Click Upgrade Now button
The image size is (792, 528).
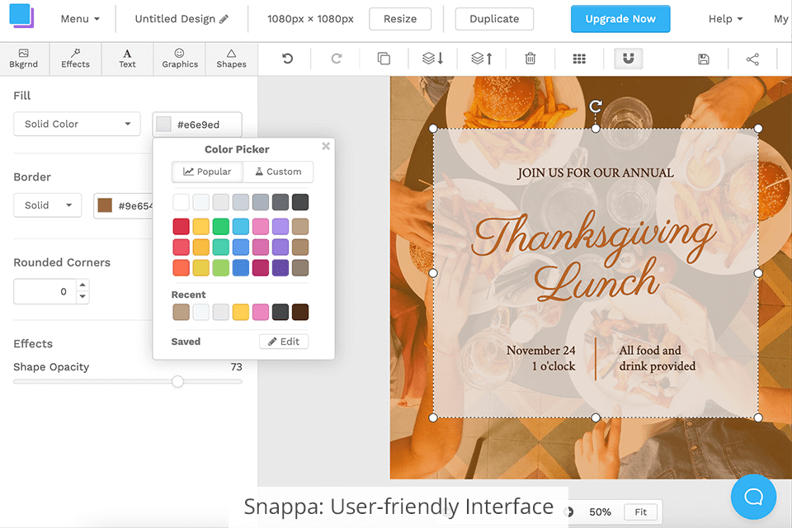click(x=620, y=19)
